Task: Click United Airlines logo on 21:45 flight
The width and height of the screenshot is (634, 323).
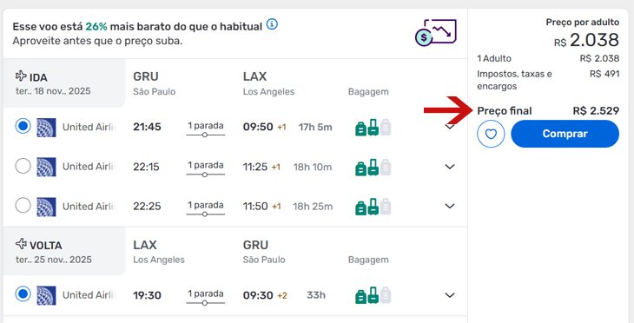Action: (46, 128)
